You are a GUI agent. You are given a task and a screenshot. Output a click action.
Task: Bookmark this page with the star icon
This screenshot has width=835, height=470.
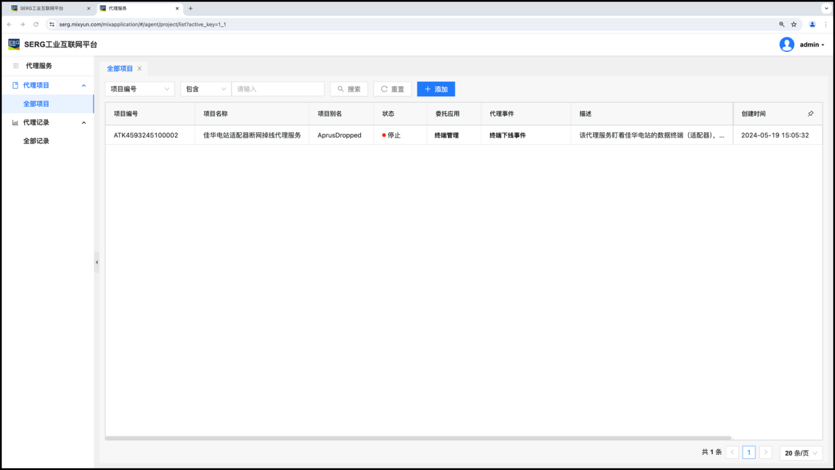794,24
